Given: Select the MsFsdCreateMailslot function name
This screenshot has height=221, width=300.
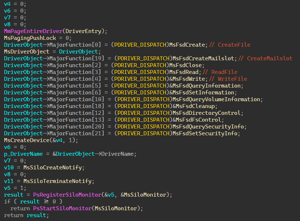Looking at the screenshot, I should [x=204, y=58].
